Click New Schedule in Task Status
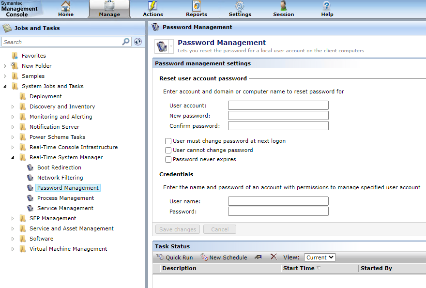The height and width of the screenshot is (288, 426). click(224, 258)
